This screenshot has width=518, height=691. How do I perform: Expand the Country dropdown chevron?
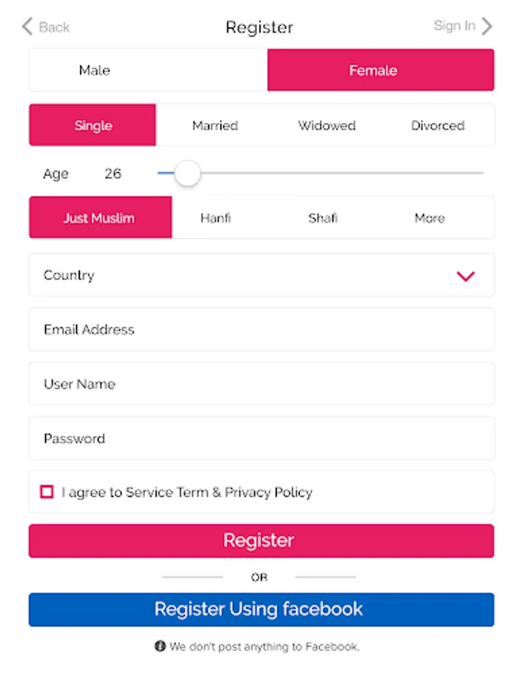[x=465, y=276]
